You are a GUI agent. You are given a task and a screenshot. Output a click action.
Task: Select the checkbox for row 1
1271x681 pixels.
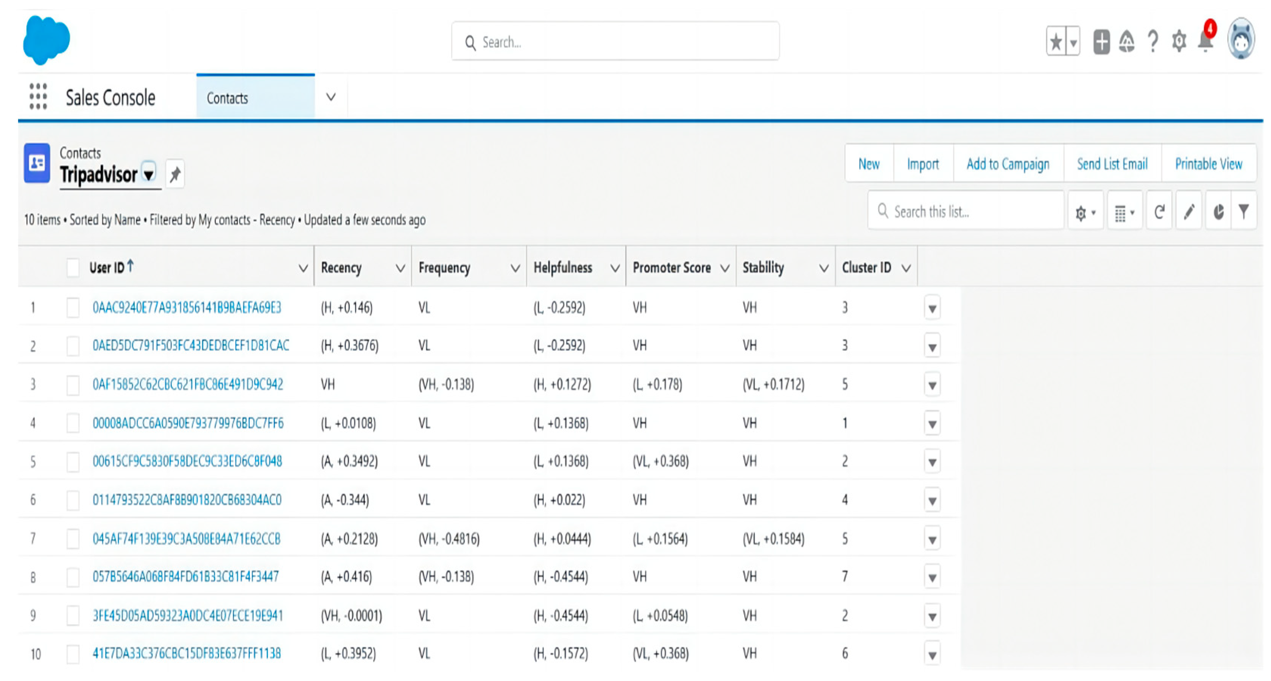pyautogui.click(x=73, y=308)
